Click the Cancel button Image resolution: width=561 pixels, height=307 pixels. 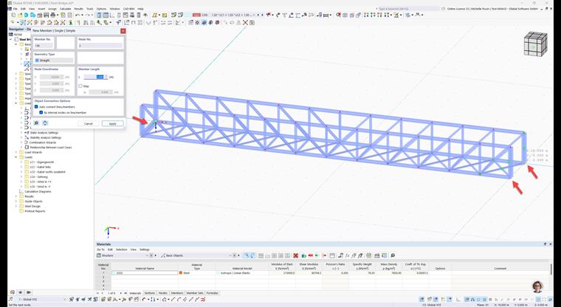click(x=89, y=123)
